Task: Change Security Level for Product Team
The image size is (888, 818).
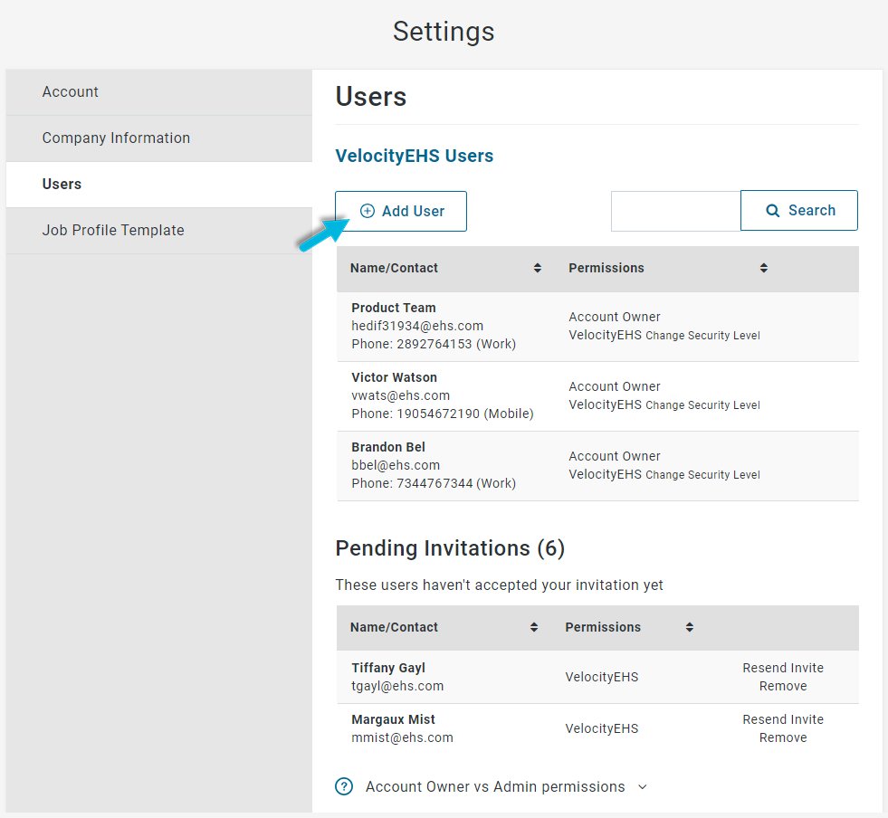Action: click(x=702, y=336)
